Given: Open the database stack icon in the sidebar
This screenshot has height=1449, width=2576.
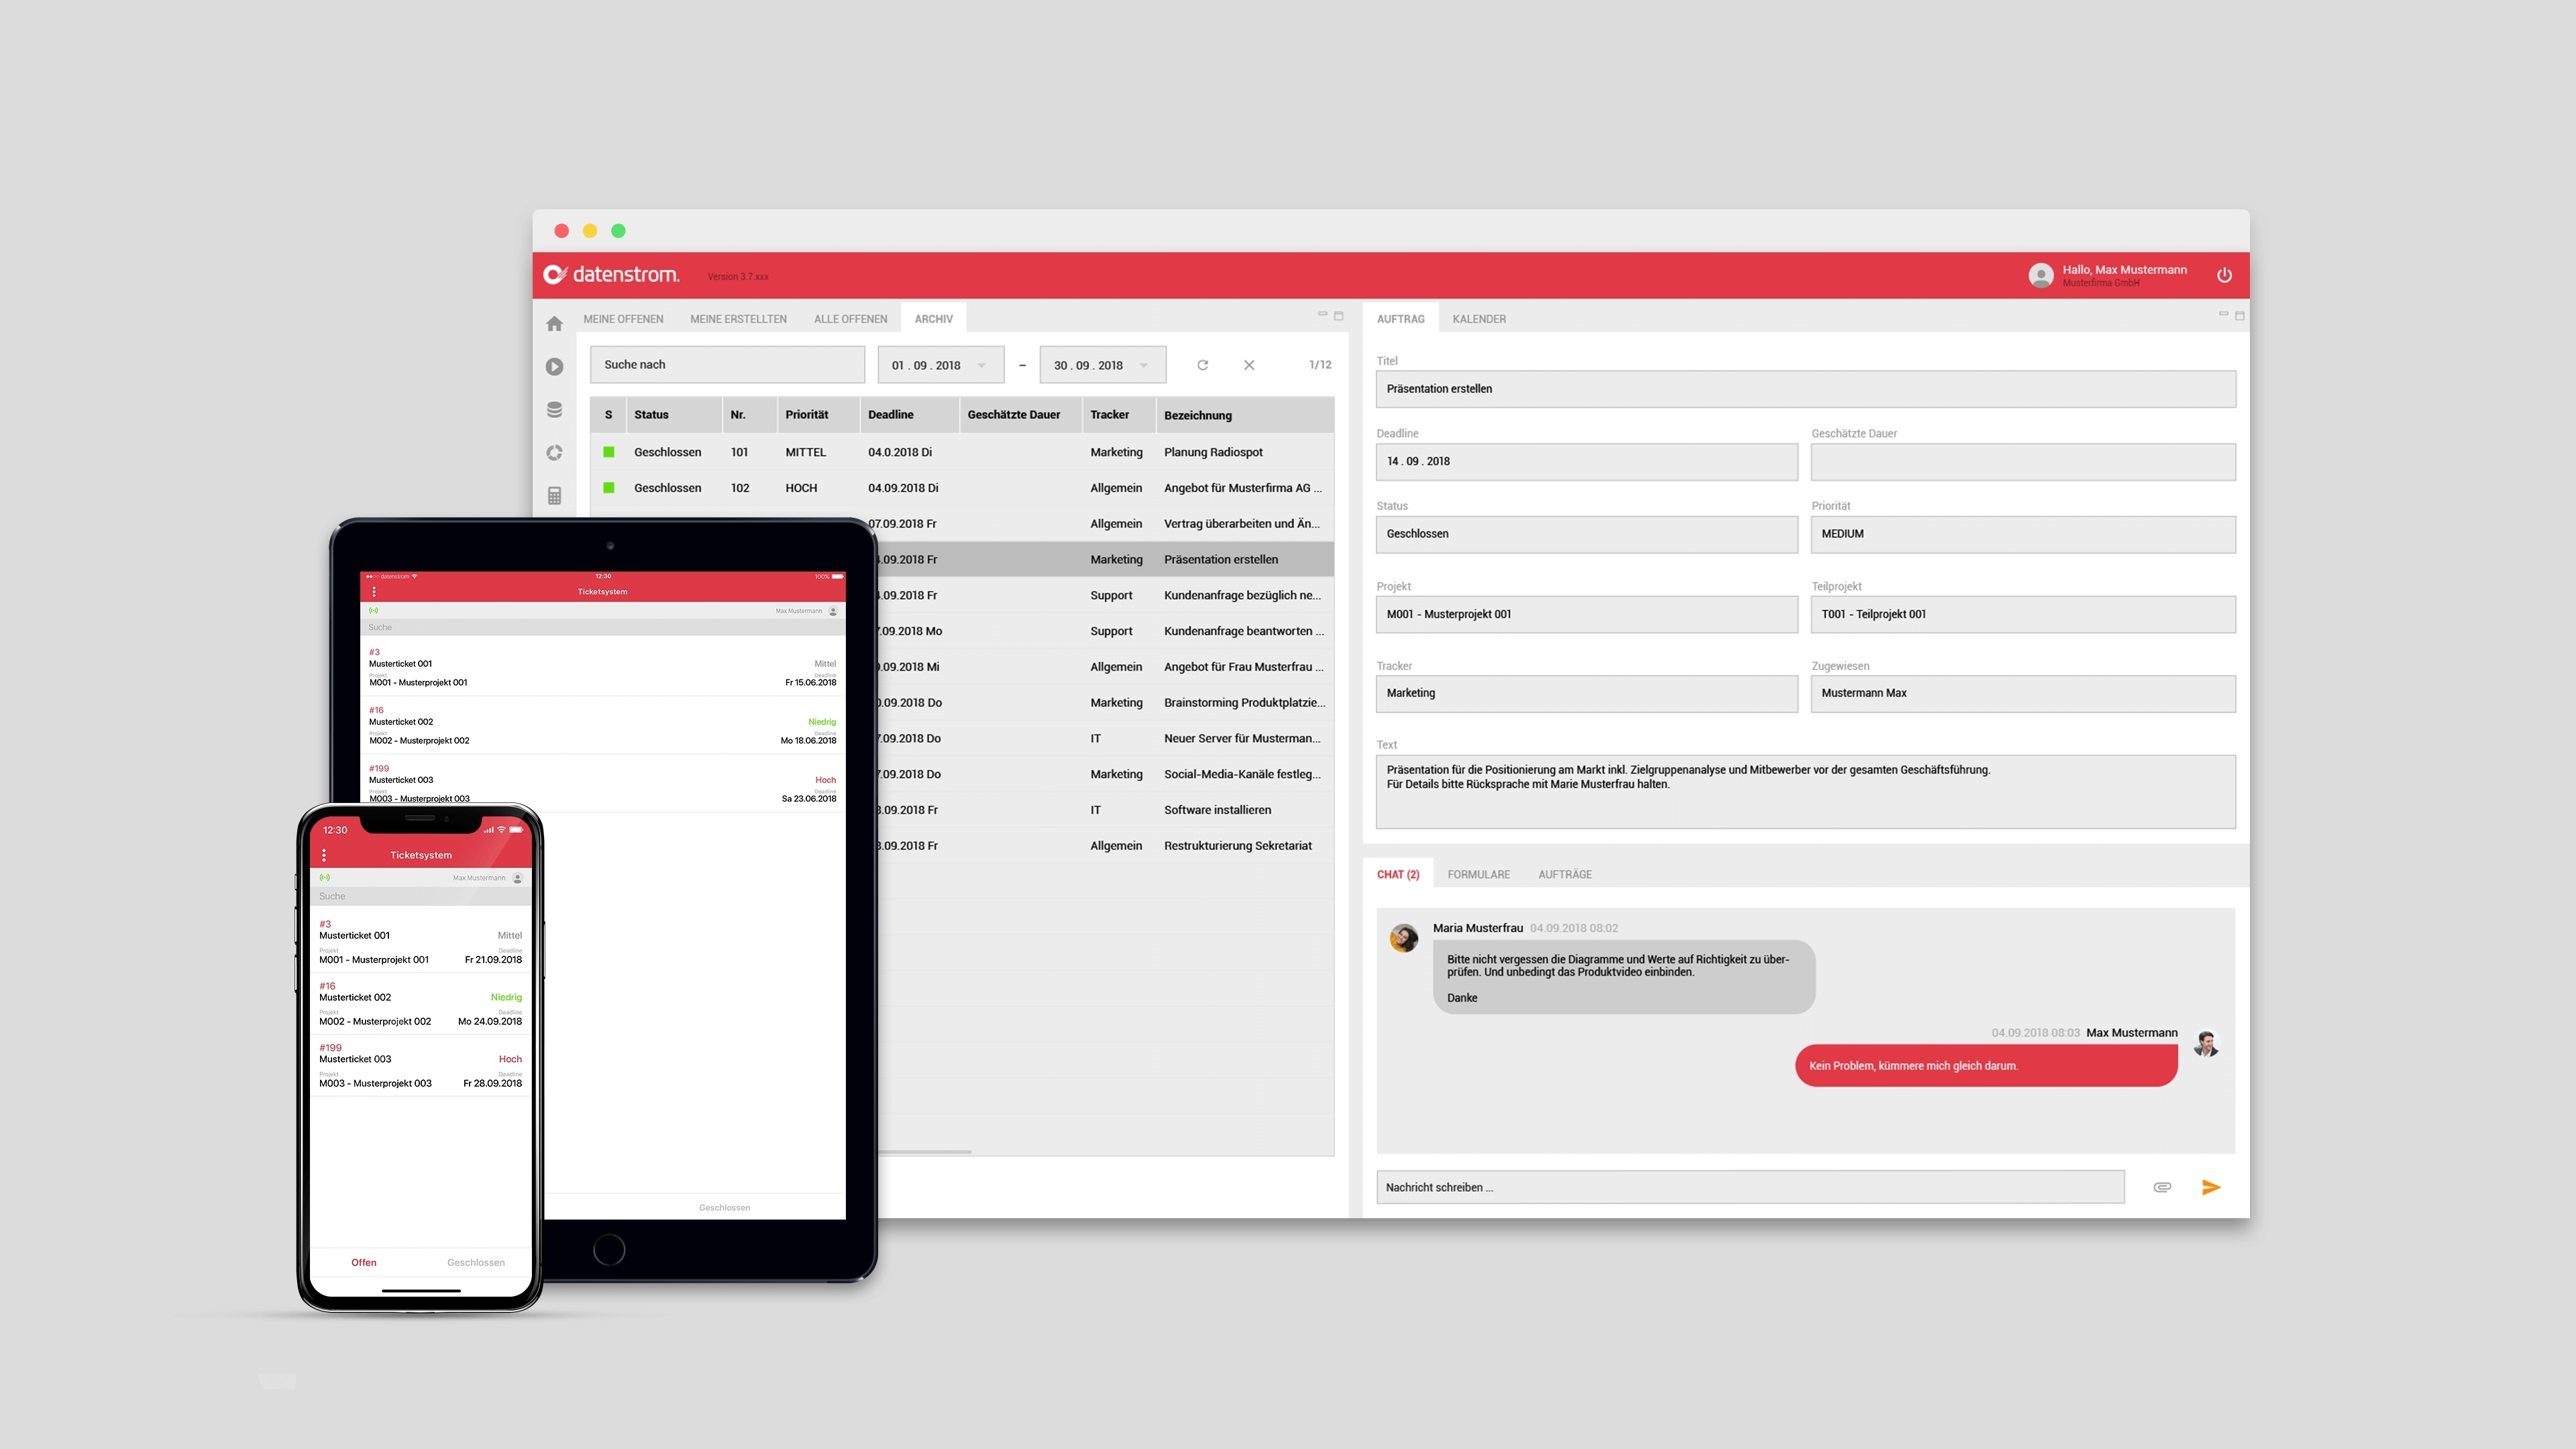Looking at the screenshot, I should (x=554, y=410).
